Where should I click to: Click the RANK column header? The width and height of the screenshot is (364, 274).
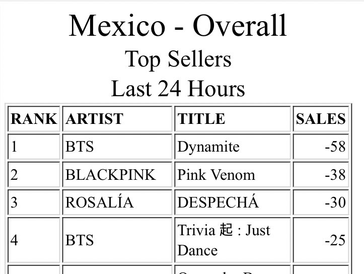pos(34,119)
